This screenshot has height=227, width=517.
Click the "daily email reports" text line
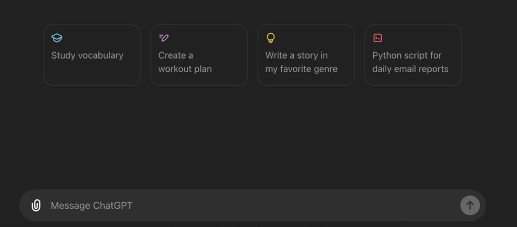410,69
